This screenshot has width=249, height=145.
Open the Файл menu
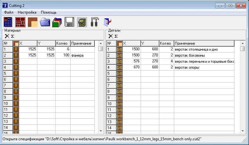(9, 12)
